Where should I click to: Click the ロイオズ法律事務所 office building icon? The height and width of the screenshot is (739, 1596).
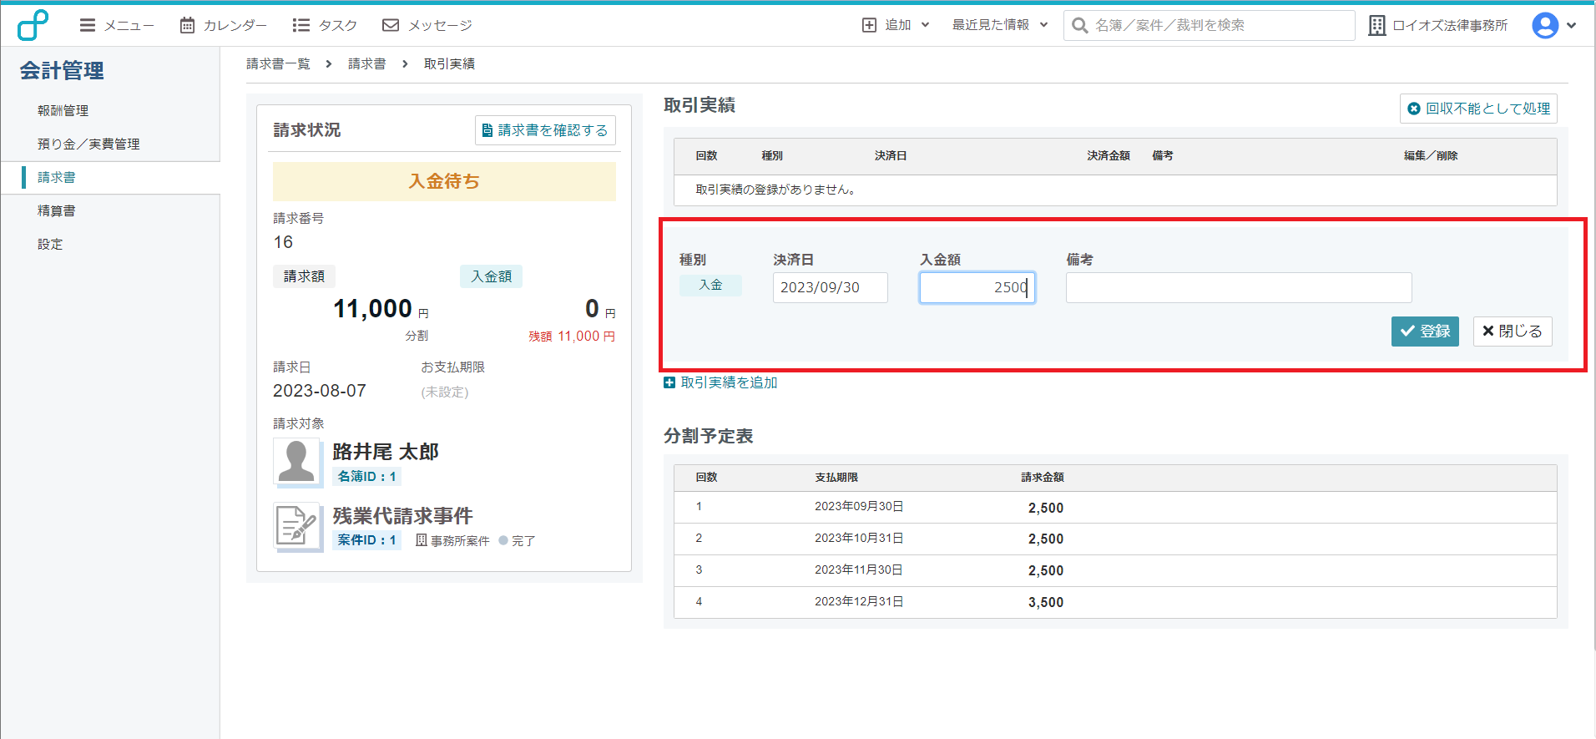pos(1376,25)
